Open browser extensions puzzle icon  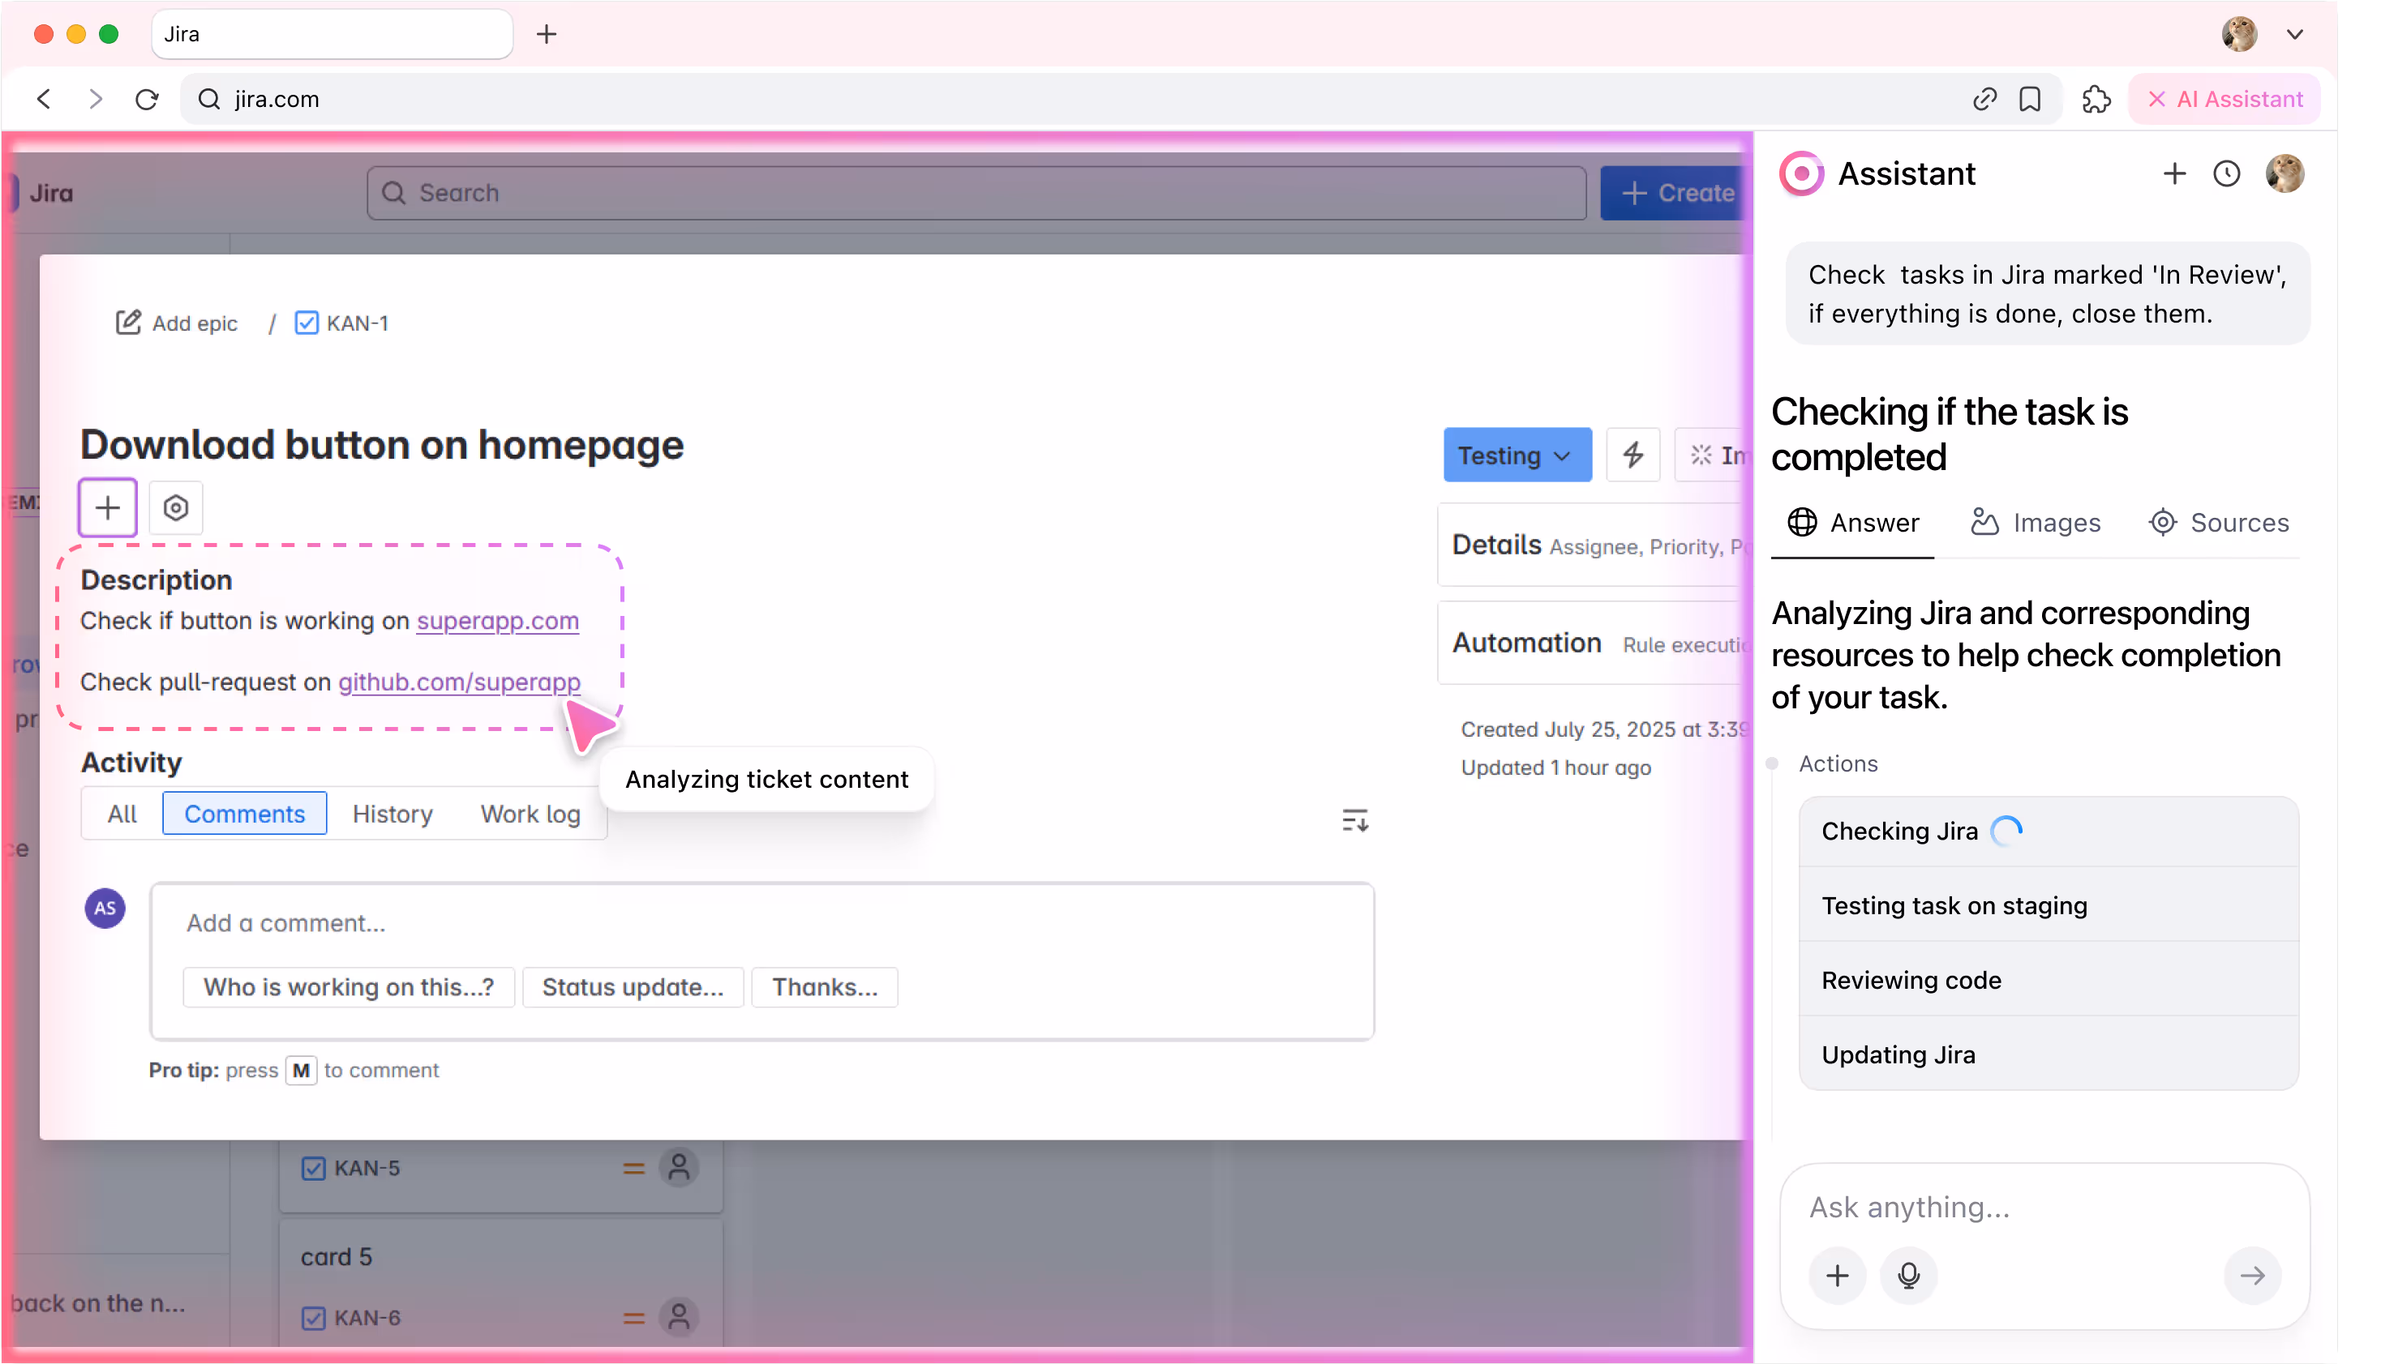(x=2096, y=98)
